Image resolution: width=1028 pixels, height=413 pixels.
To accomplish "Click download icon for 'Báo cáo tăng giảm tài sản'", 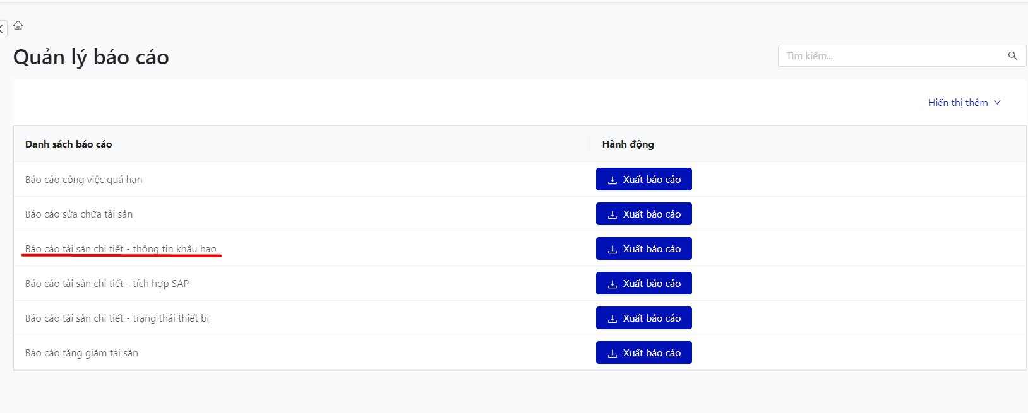I will coord(612,353).
